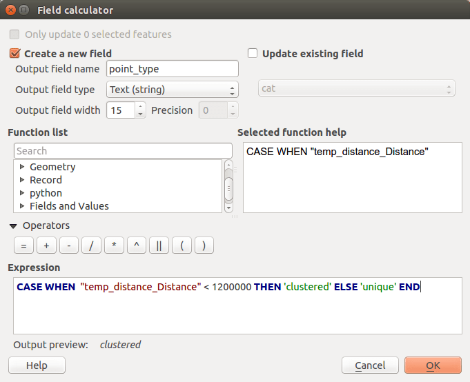The height and width of the screenshot is (382, 470).
Task: Expand the python function group
Action: coord(22,193)
